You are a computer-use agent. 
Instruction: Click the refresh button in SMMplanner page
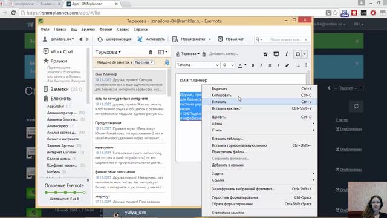356,106
